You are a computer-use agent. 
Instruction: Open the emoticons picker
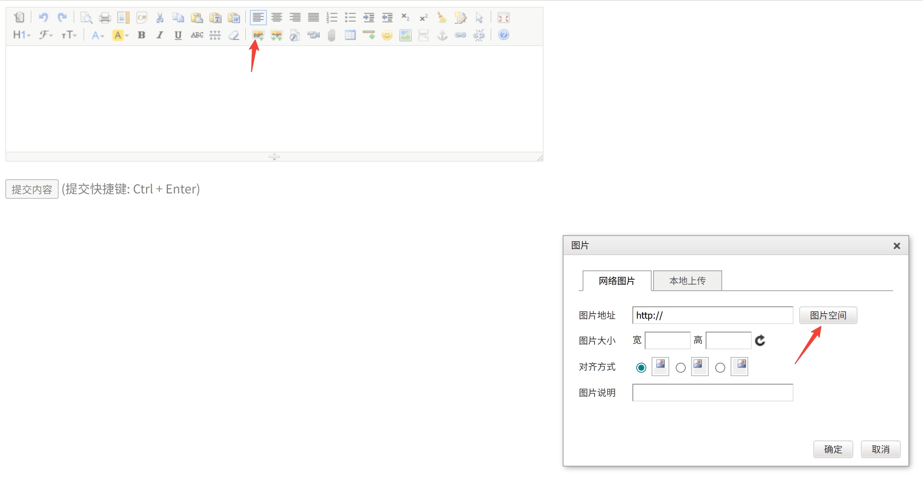tap(387, 35)
